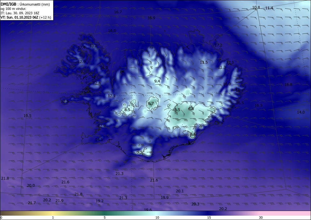311x220 pixels.
Task: Click the 19.6 value above the color bar
Action: [x=148, y=210]
